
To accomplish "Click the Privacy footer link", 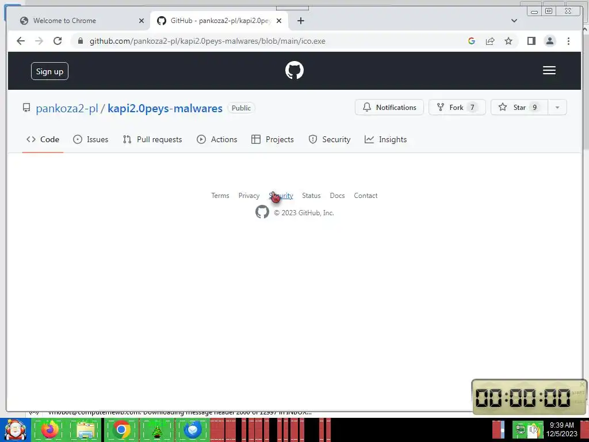I will point(249,196).
